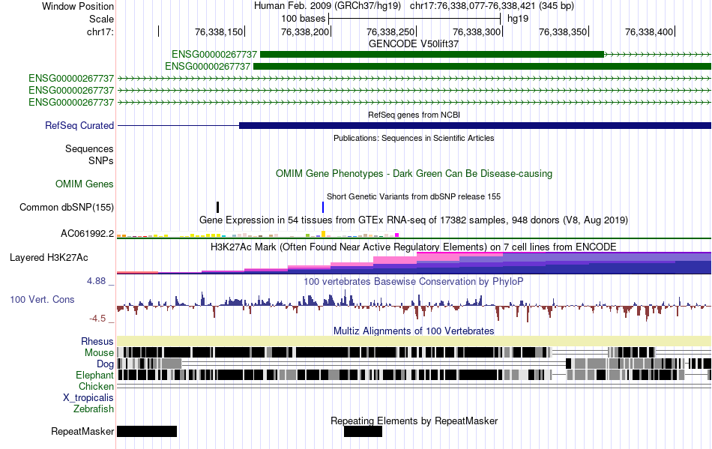Click the chr17:76,338,077-76,338,421 position text
This screenshot has width=712, height=449.
tap(492, 6)
